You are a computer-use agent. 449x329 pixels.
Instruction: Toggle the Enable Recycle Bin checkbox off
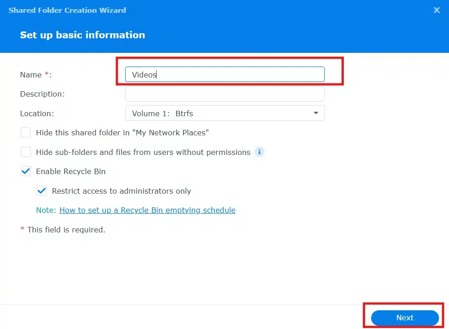tap(26, 171)
